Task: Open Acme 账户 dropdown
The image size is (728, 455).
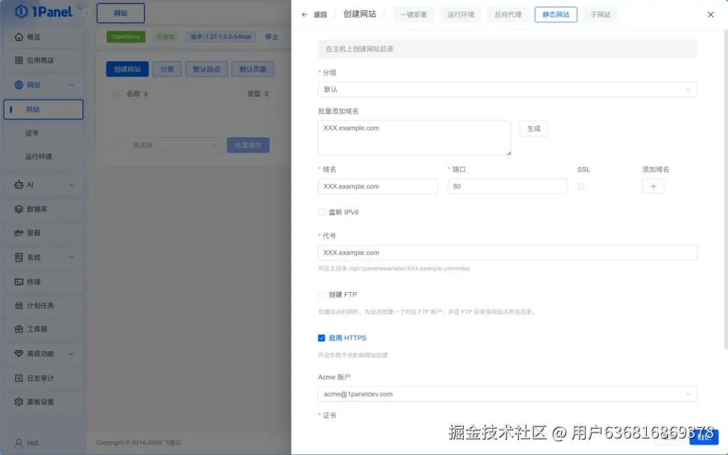Action: [x=508, y=394]
